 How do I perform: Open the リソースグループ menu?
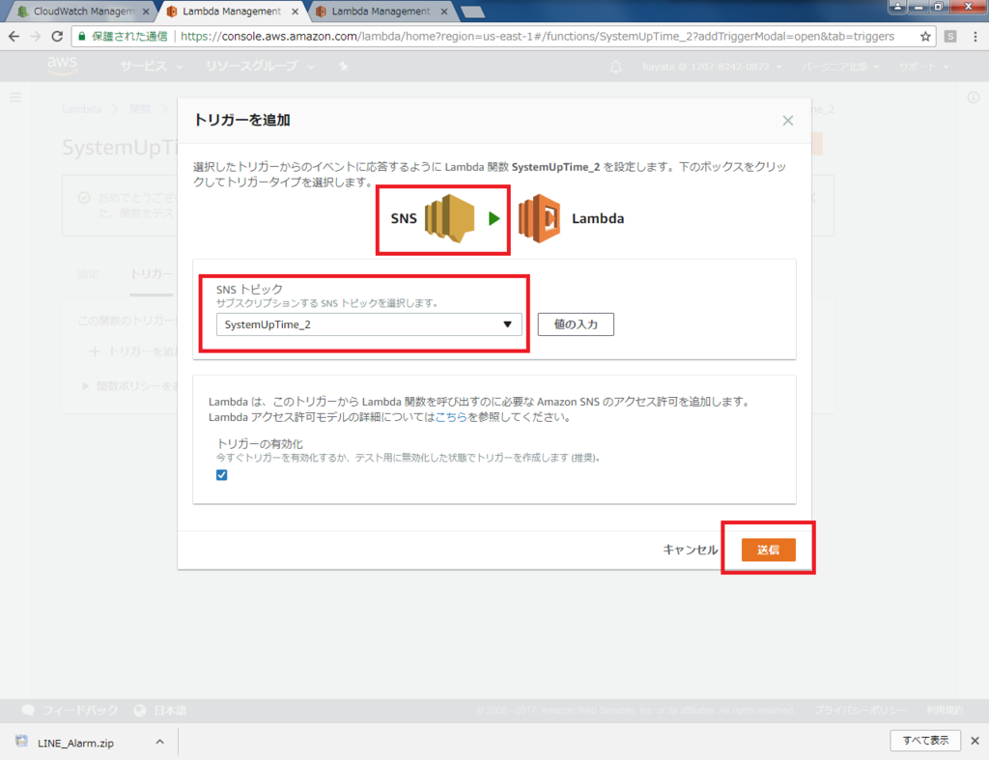coord(259,67)
